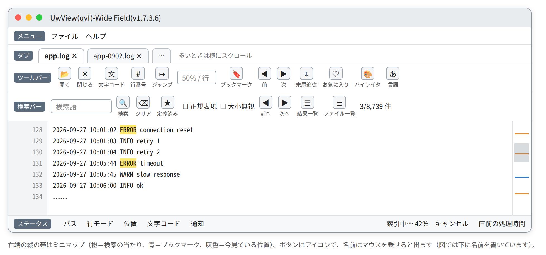Screen dimensions: 546x255
Task: Add a ブックマーク bookmark
Action: (236, 74)
